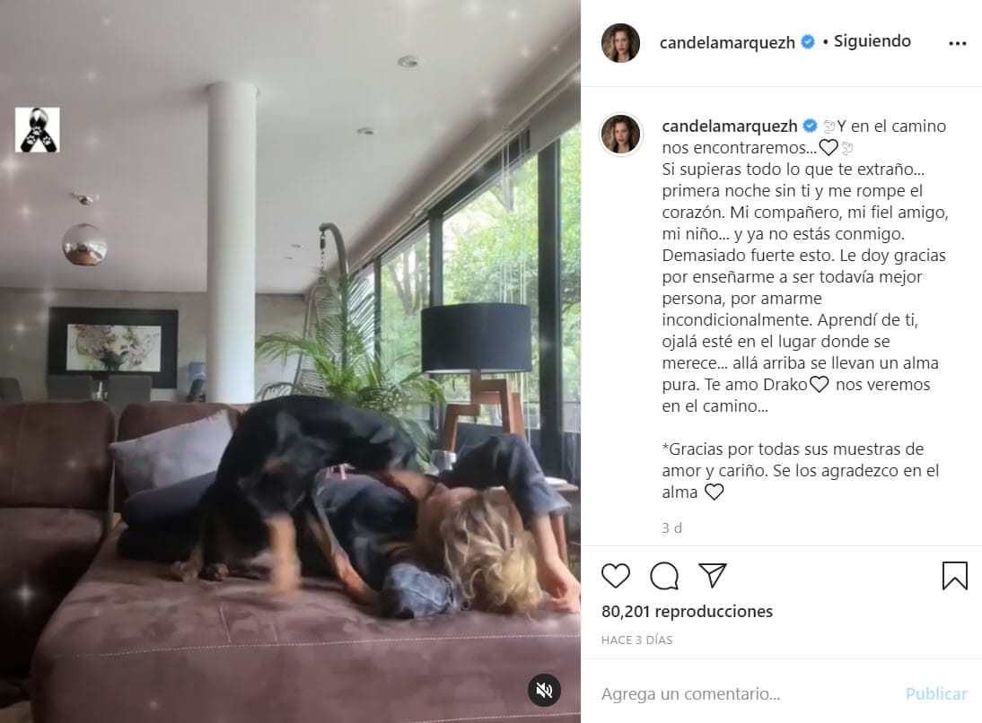Click the header profile picture avatar

point(620,43)
